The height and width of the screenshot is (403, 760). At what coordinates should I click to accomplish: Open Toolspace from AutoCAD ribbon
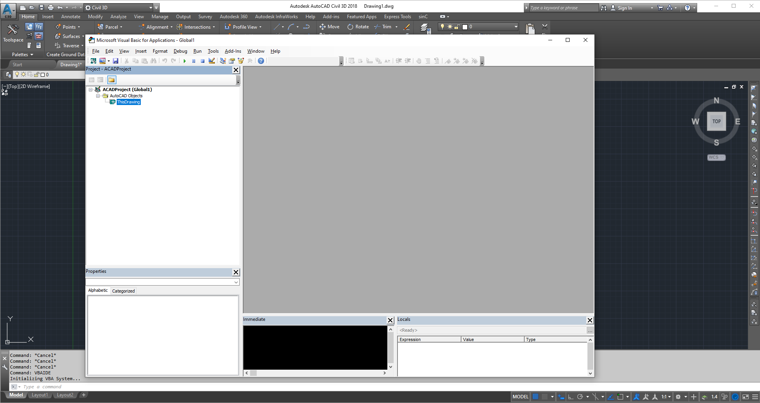13,33
